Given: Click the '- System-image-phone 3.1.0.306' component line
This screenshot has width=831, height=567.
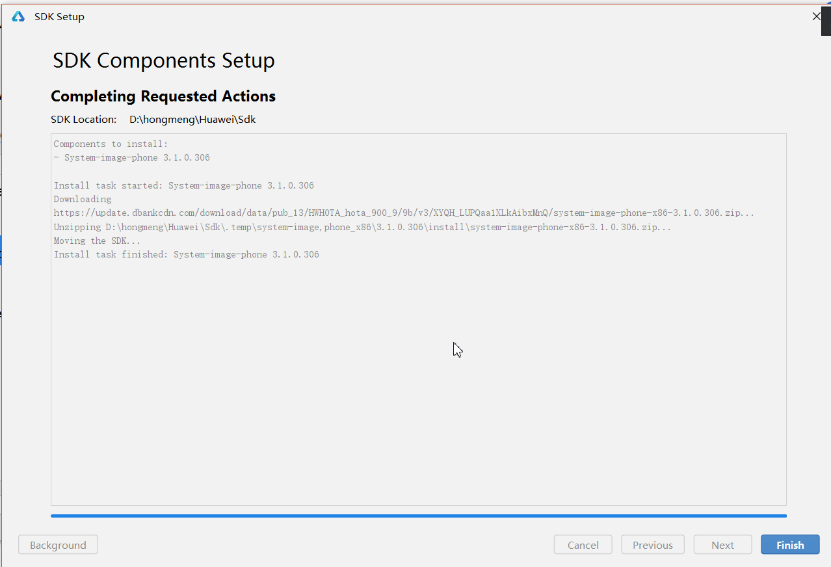Looking at the screenshot, I should pos(131,157).
